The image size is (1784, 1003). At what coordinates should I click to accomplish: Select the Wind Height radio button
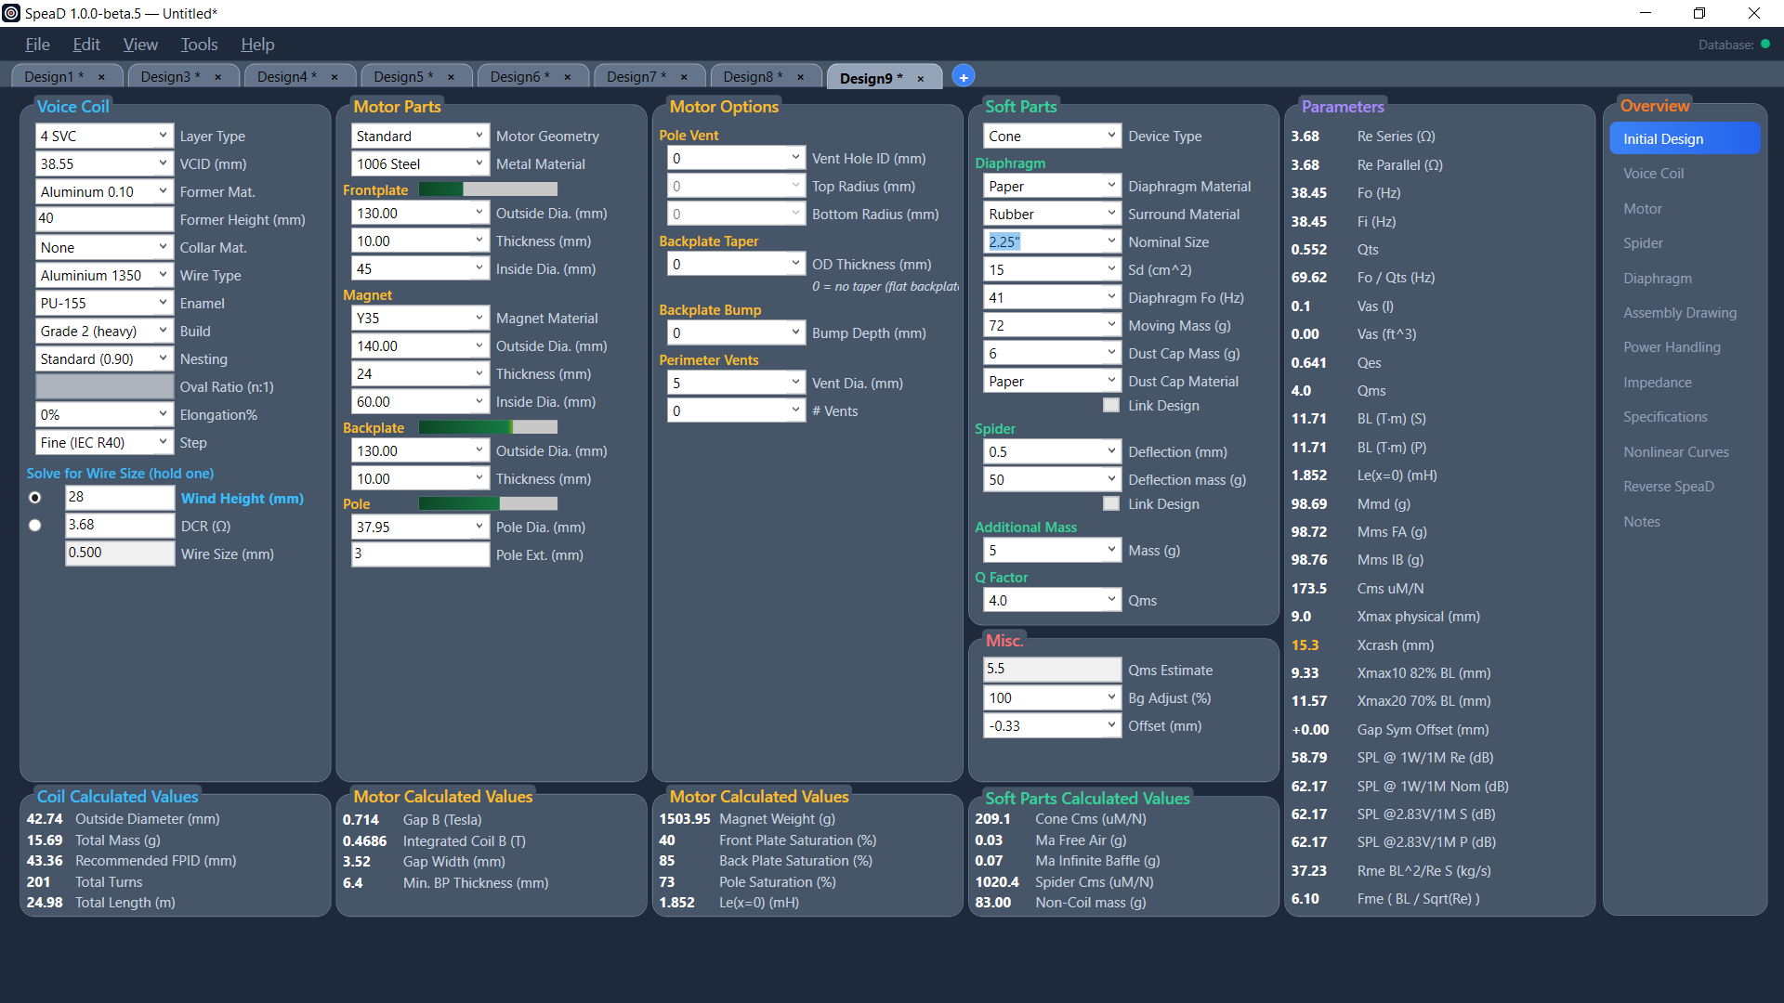(35, 498)
